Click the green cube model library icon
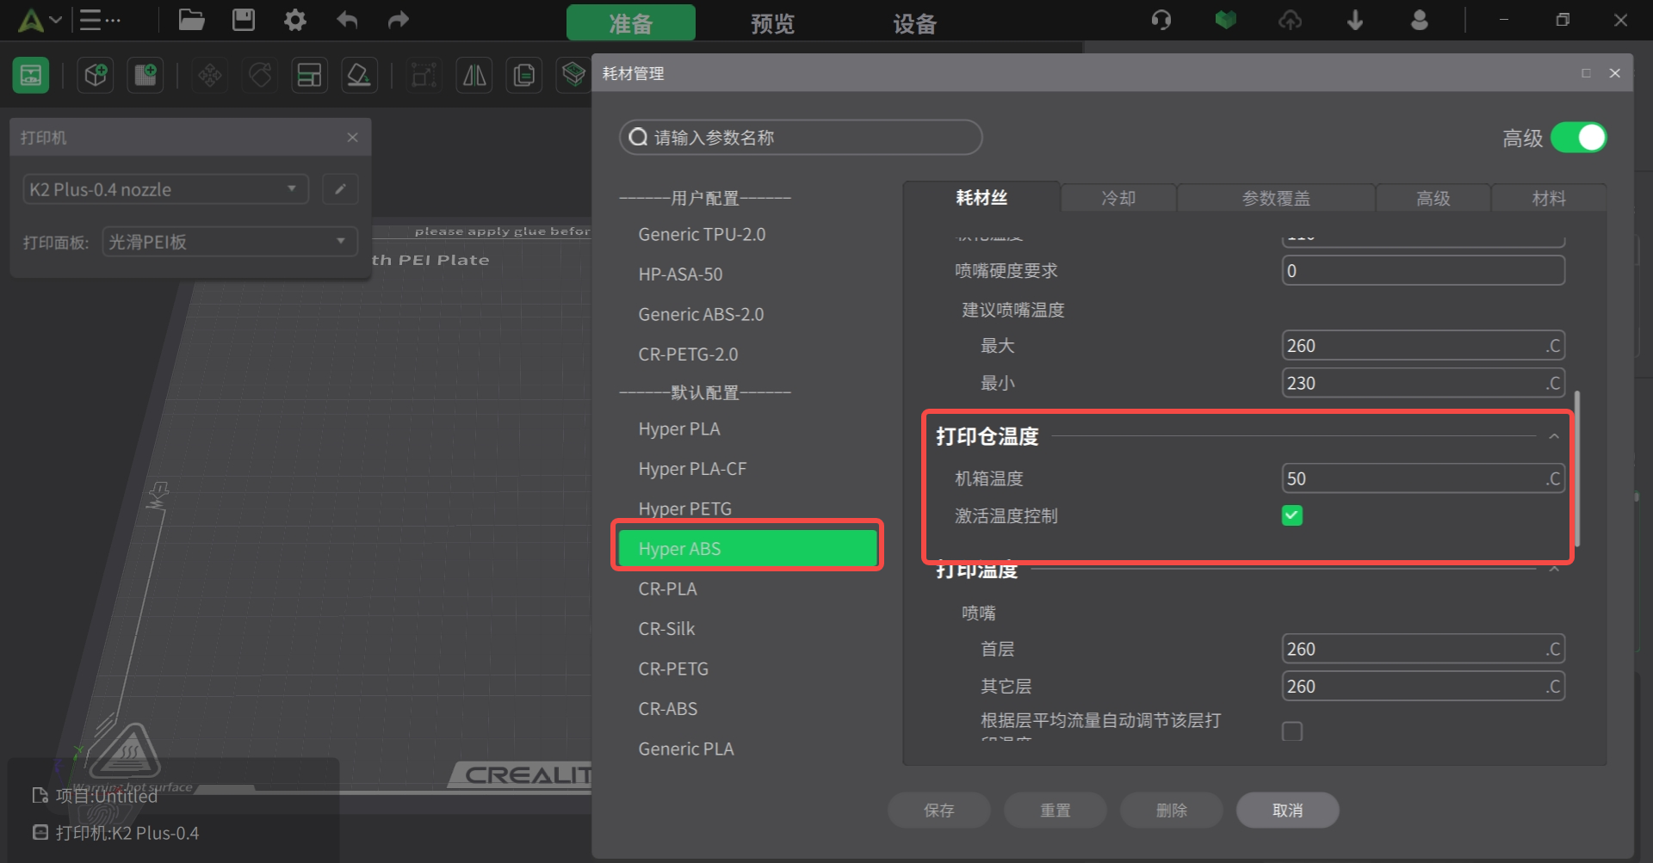Viewport: 1653px width, 863px height. [x=1226, y=20]
